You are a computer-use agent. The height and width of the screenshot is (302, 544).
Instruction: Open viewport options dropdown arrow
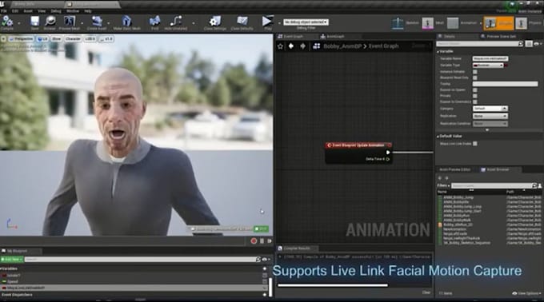[3, 39]
